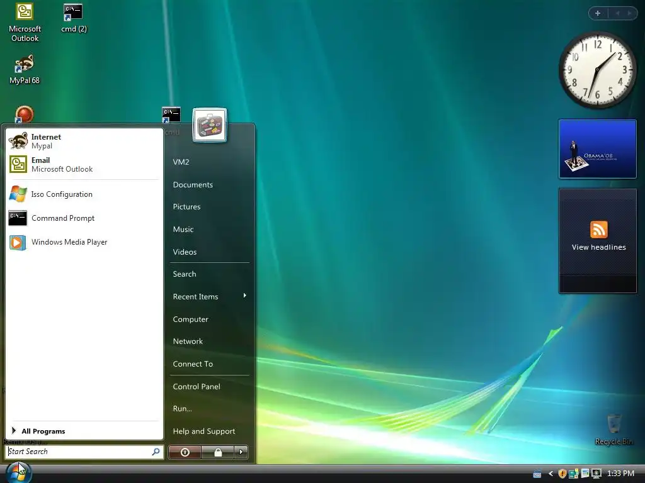Image resolution: width=645 pixels, height=483 pixels.
Task: Launch Mypal raccoon Internet icon
Action: (18, 141)
